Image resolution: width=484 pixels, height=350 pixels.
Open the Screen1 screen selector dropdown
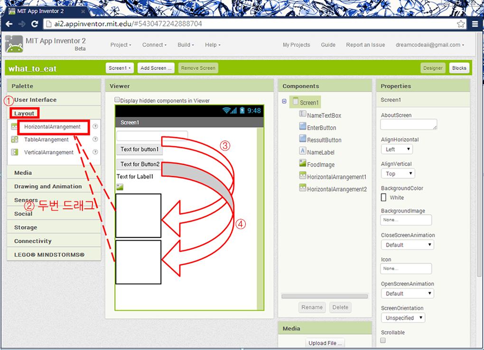click(x=120, y=68)
